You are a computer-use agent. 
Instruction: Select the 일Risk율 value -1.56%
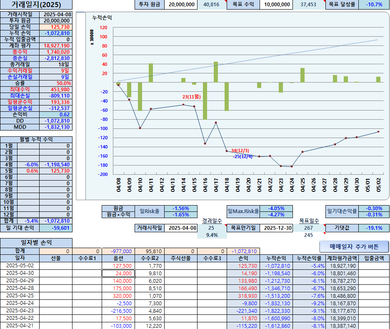(181, 208)
